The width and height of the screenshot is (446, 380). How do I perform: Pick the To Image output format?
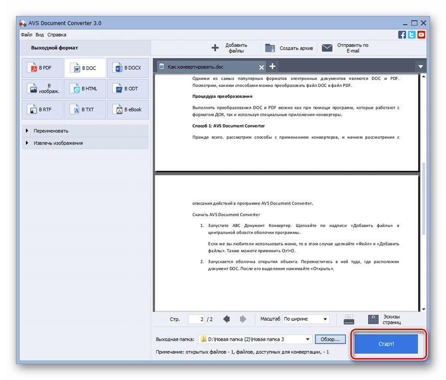click(42, 89)
